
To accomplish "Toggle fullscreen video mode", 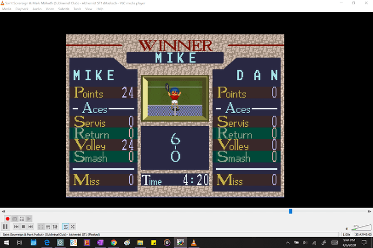I will pyautogui.click(x=41, y=226).
